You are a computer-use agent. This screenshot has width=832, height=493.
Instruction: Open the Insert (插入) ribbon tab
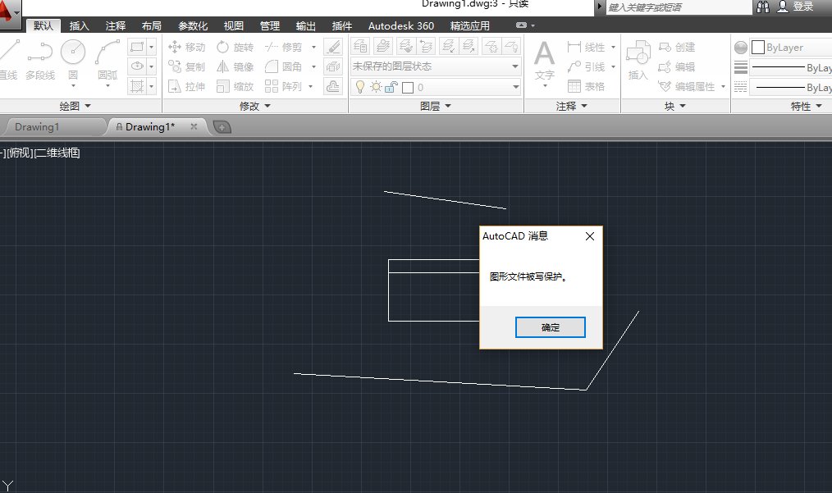coord(80,26)
